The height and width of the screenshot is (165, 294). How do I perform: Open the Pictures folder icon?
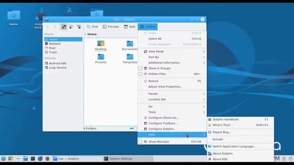point(101,59)
